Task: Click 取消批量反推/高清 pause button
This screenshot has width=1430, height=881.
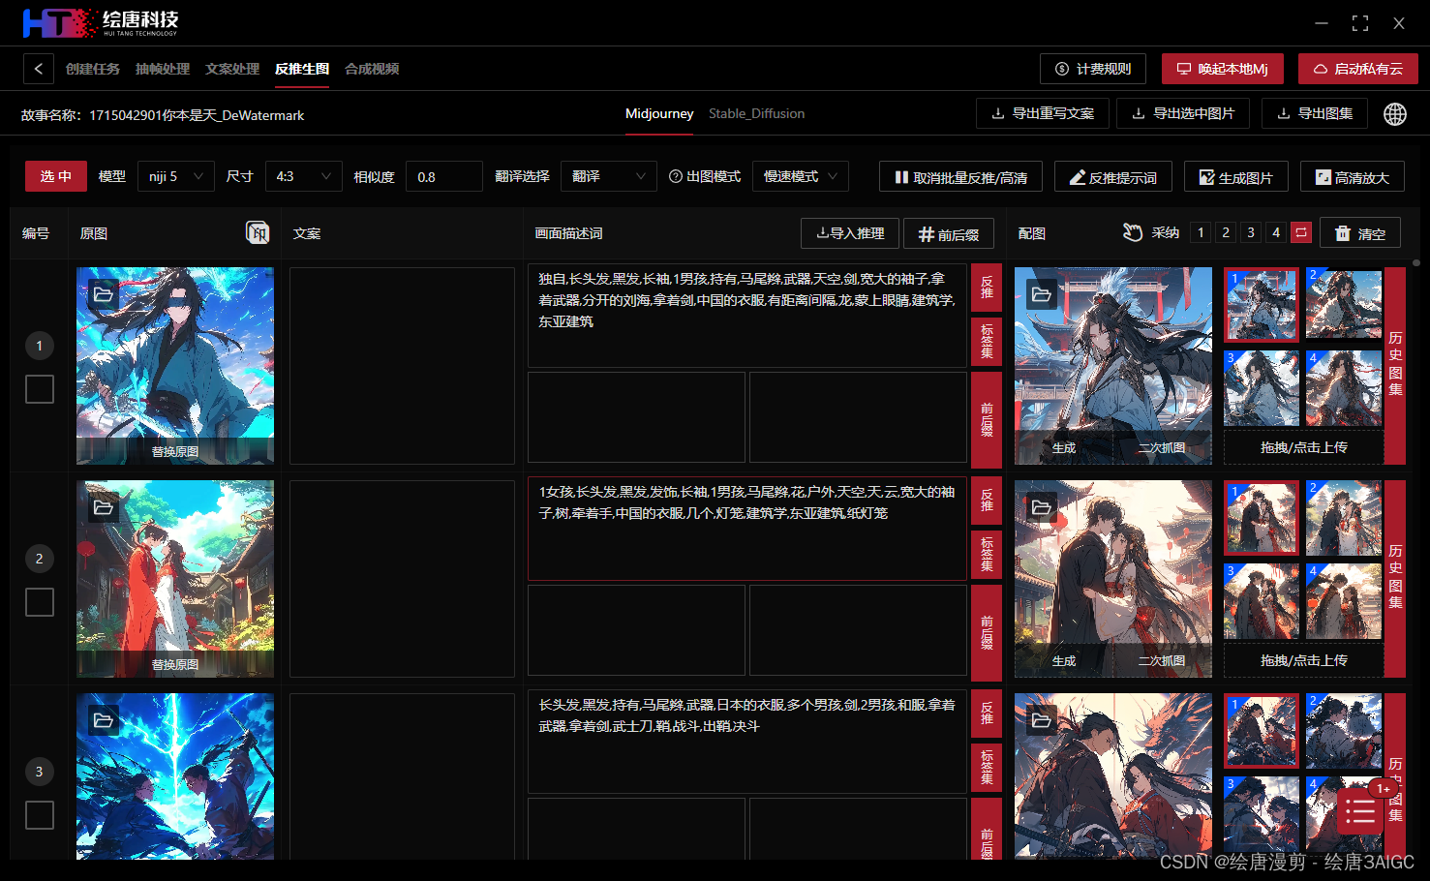Action: point(960,177)
